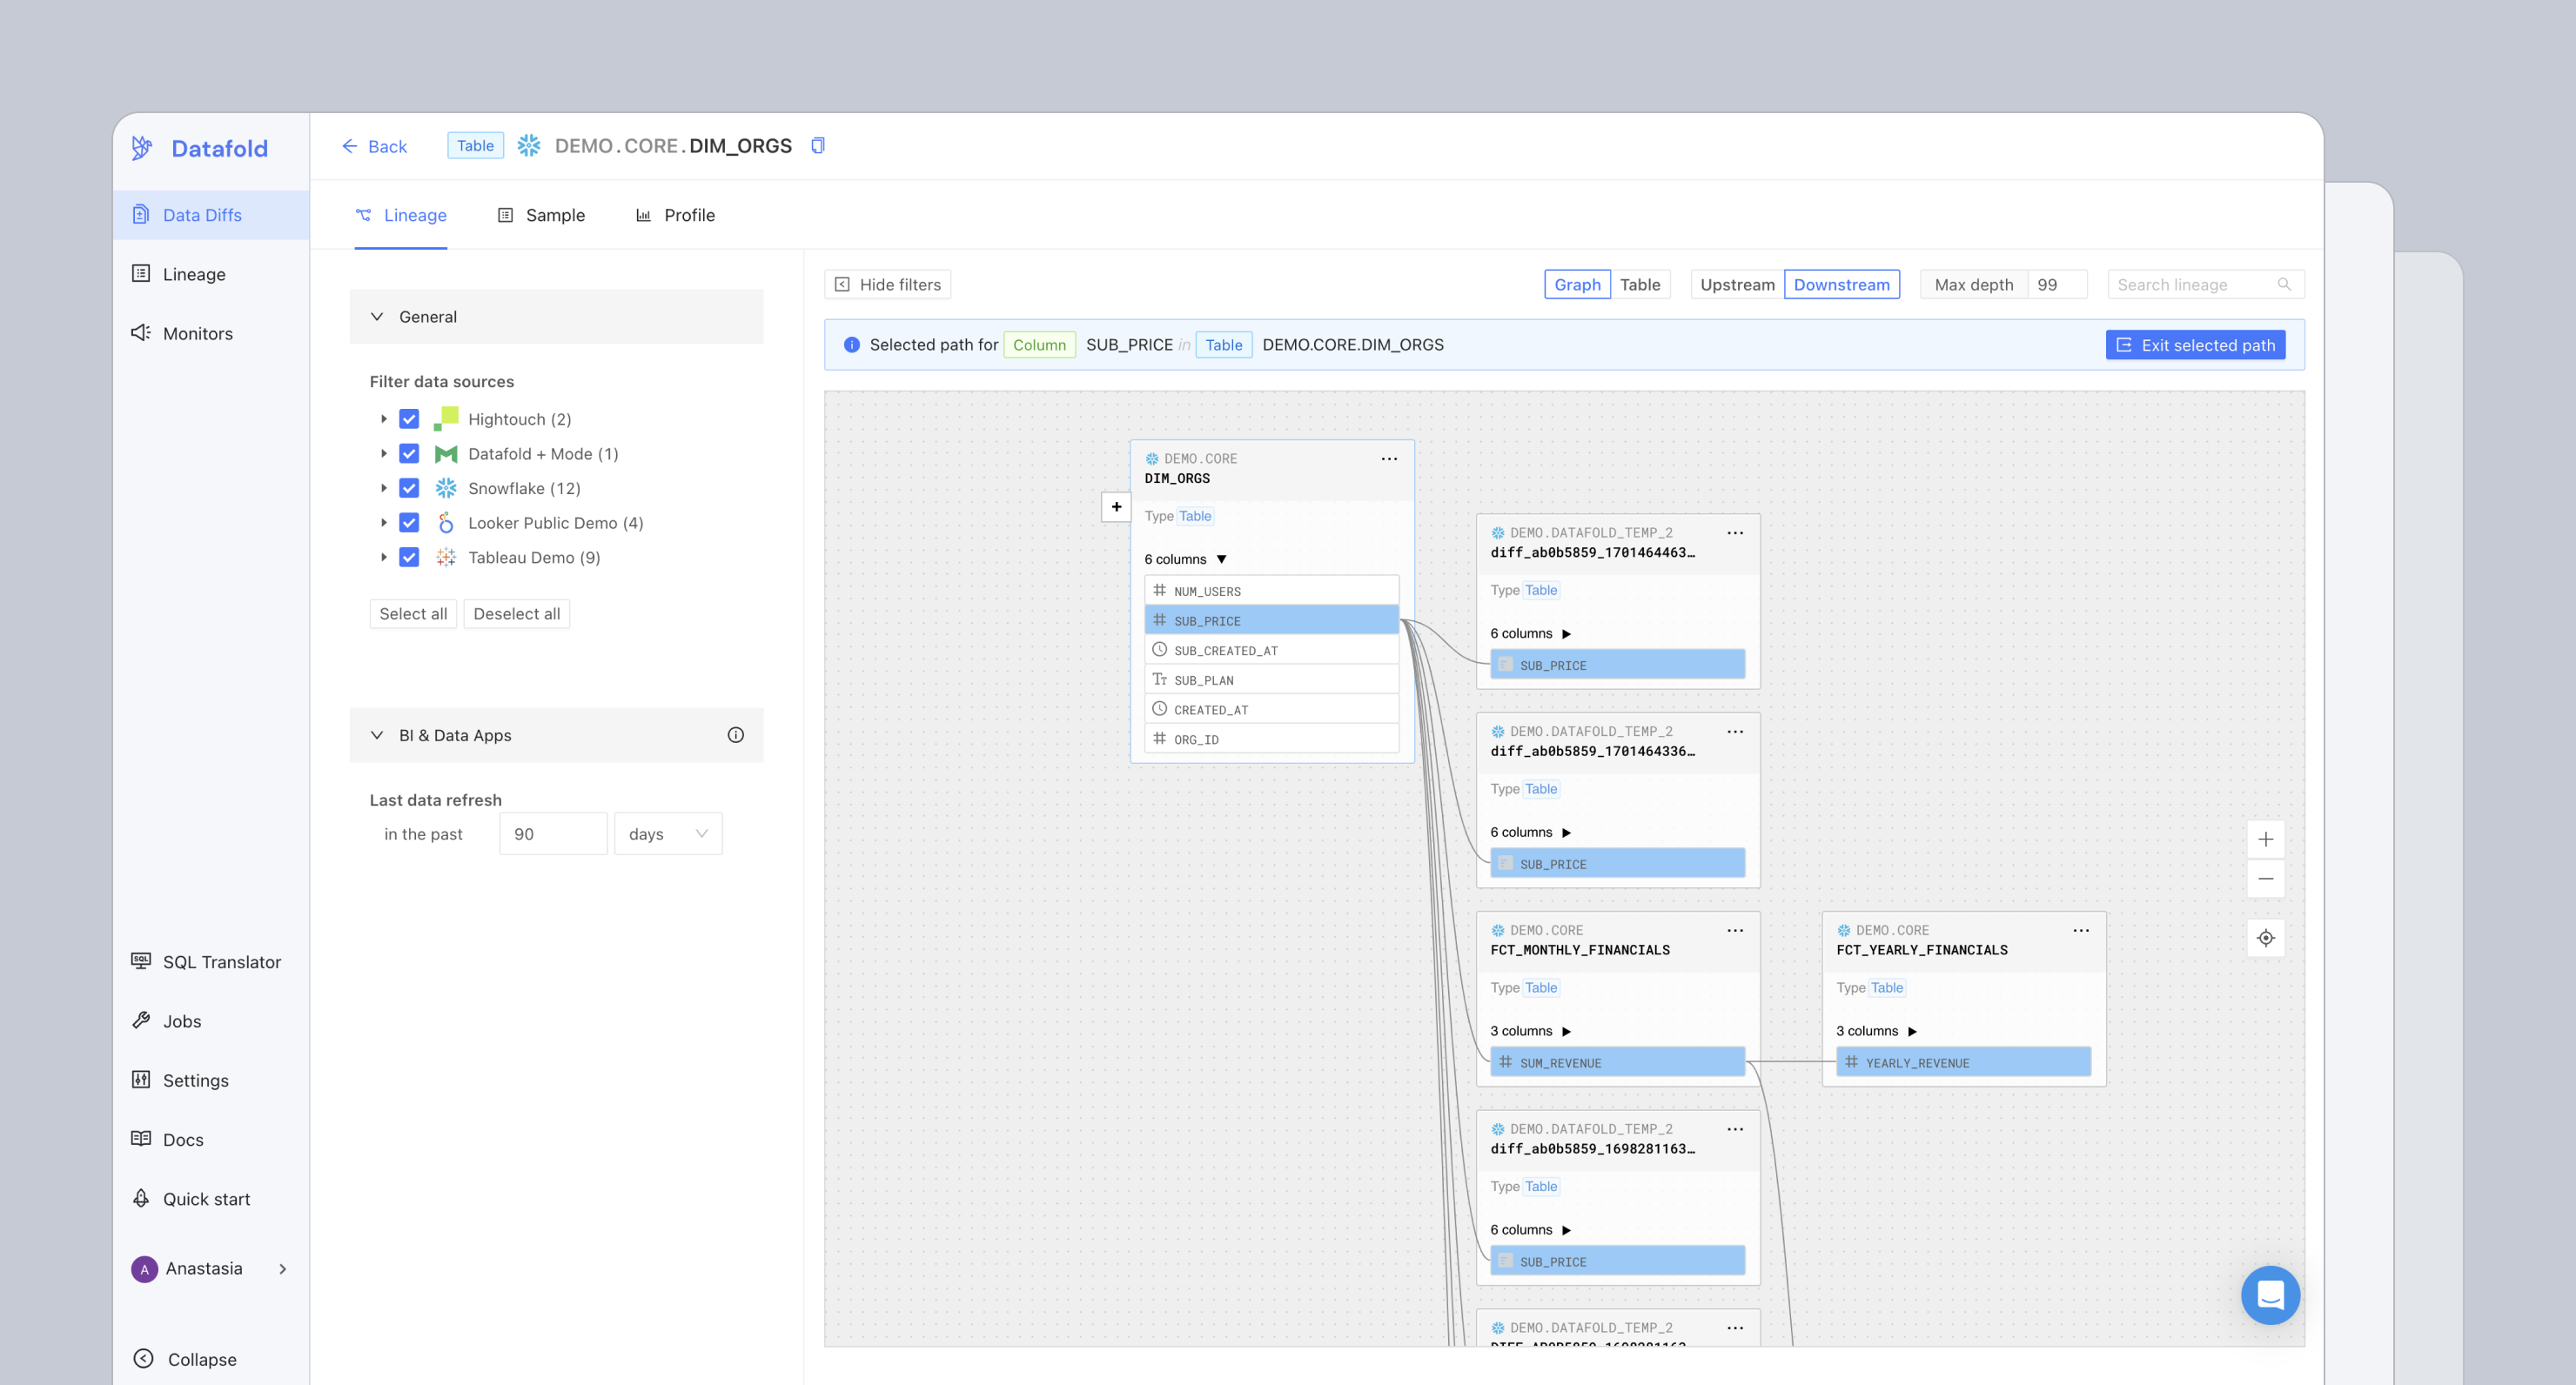Open options for the diff_ab0b5859_1698281163 node
The height and width of the screenshot is (1385, 2576).
click(x=1735, y=1130)
